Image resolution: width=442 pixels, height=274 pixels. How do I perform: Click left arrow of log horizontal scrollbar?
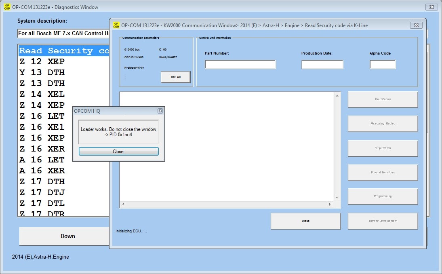(x=123, y=204)
